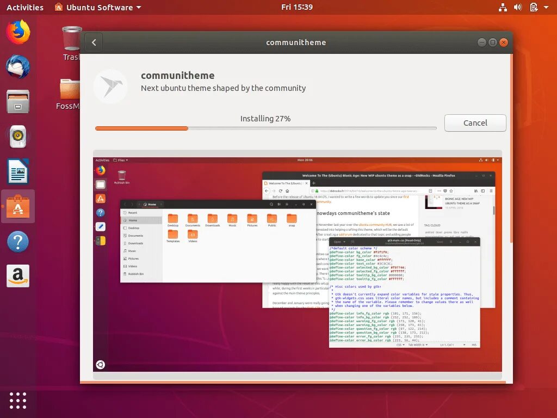The image size is (557, 418).
Task: Open Files manager from the dock
Action: click(18, 101)
